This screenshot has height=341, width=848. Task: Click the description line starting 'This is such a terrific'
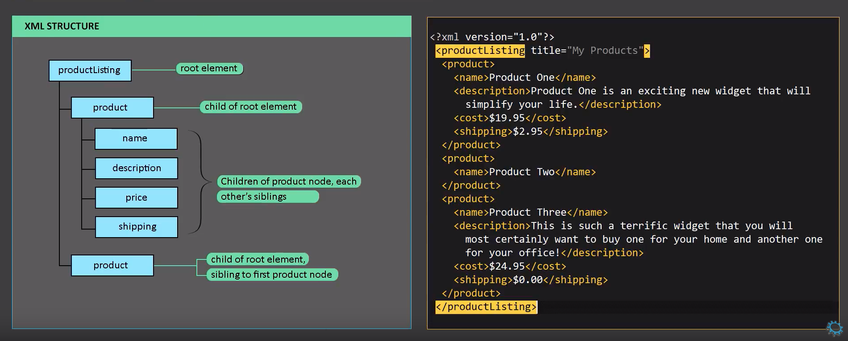pyautogui.click(x=623, y=226)
